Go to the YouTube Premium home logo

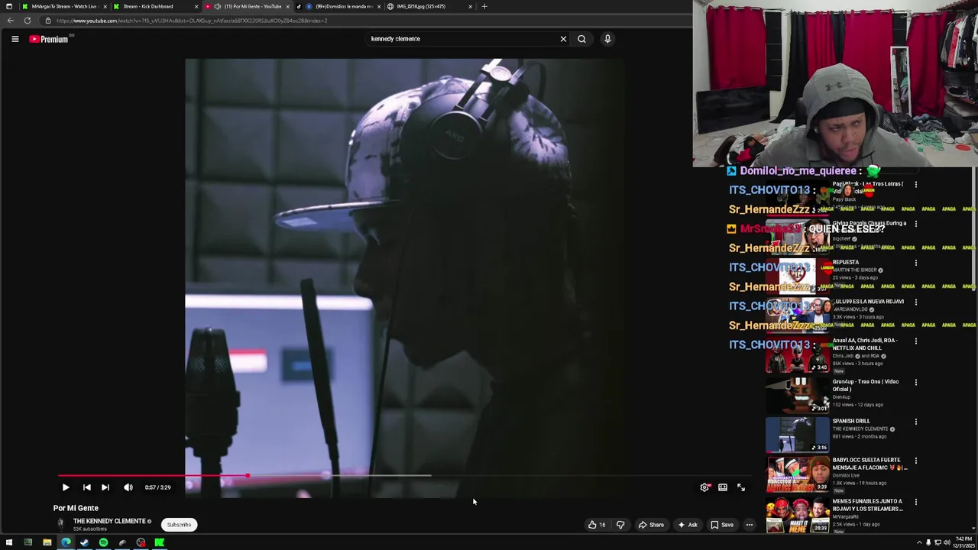(x=49, y=39)
